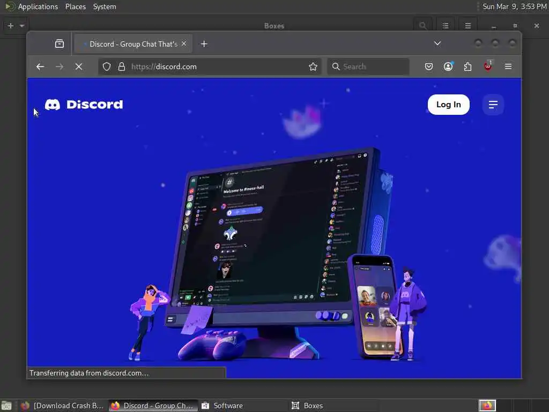Viewport: 549px width, 412px height.
Task: Open the Firefox account icon
Action: pyautogui.click(x=448, y=67)
